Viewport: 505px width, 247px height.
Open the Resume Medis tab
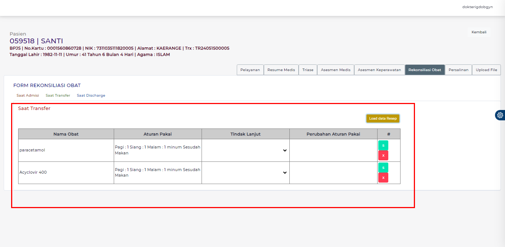tap(281, 70)
